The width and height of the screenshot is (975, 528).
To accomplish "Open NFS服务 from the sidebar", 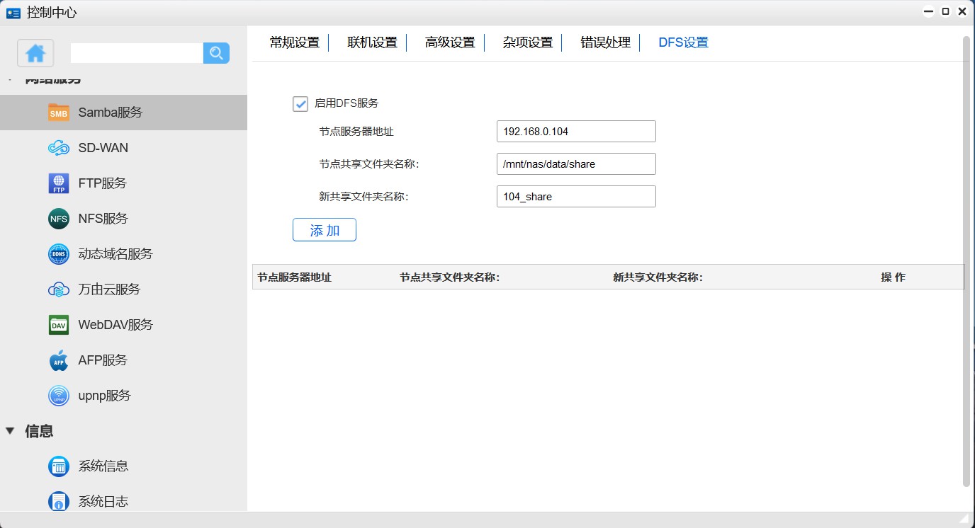I will pyautogui.click(x=103, y=219).
